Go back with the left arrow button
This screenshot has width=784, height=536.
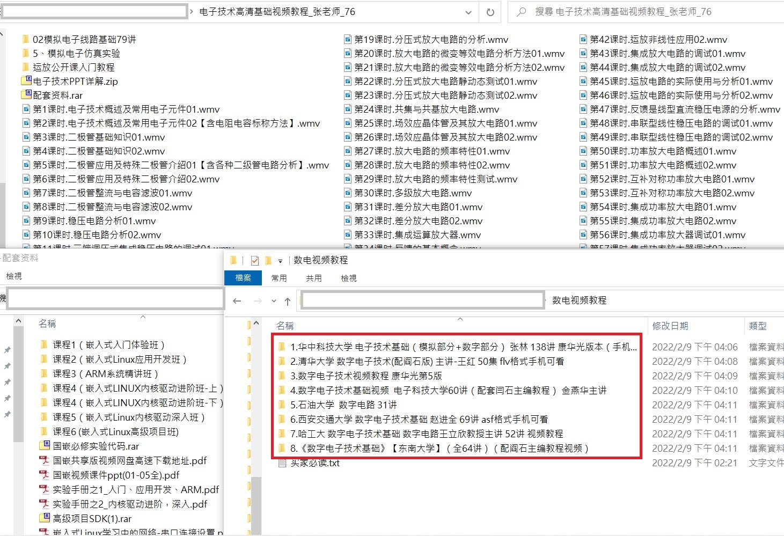(237, 301)
